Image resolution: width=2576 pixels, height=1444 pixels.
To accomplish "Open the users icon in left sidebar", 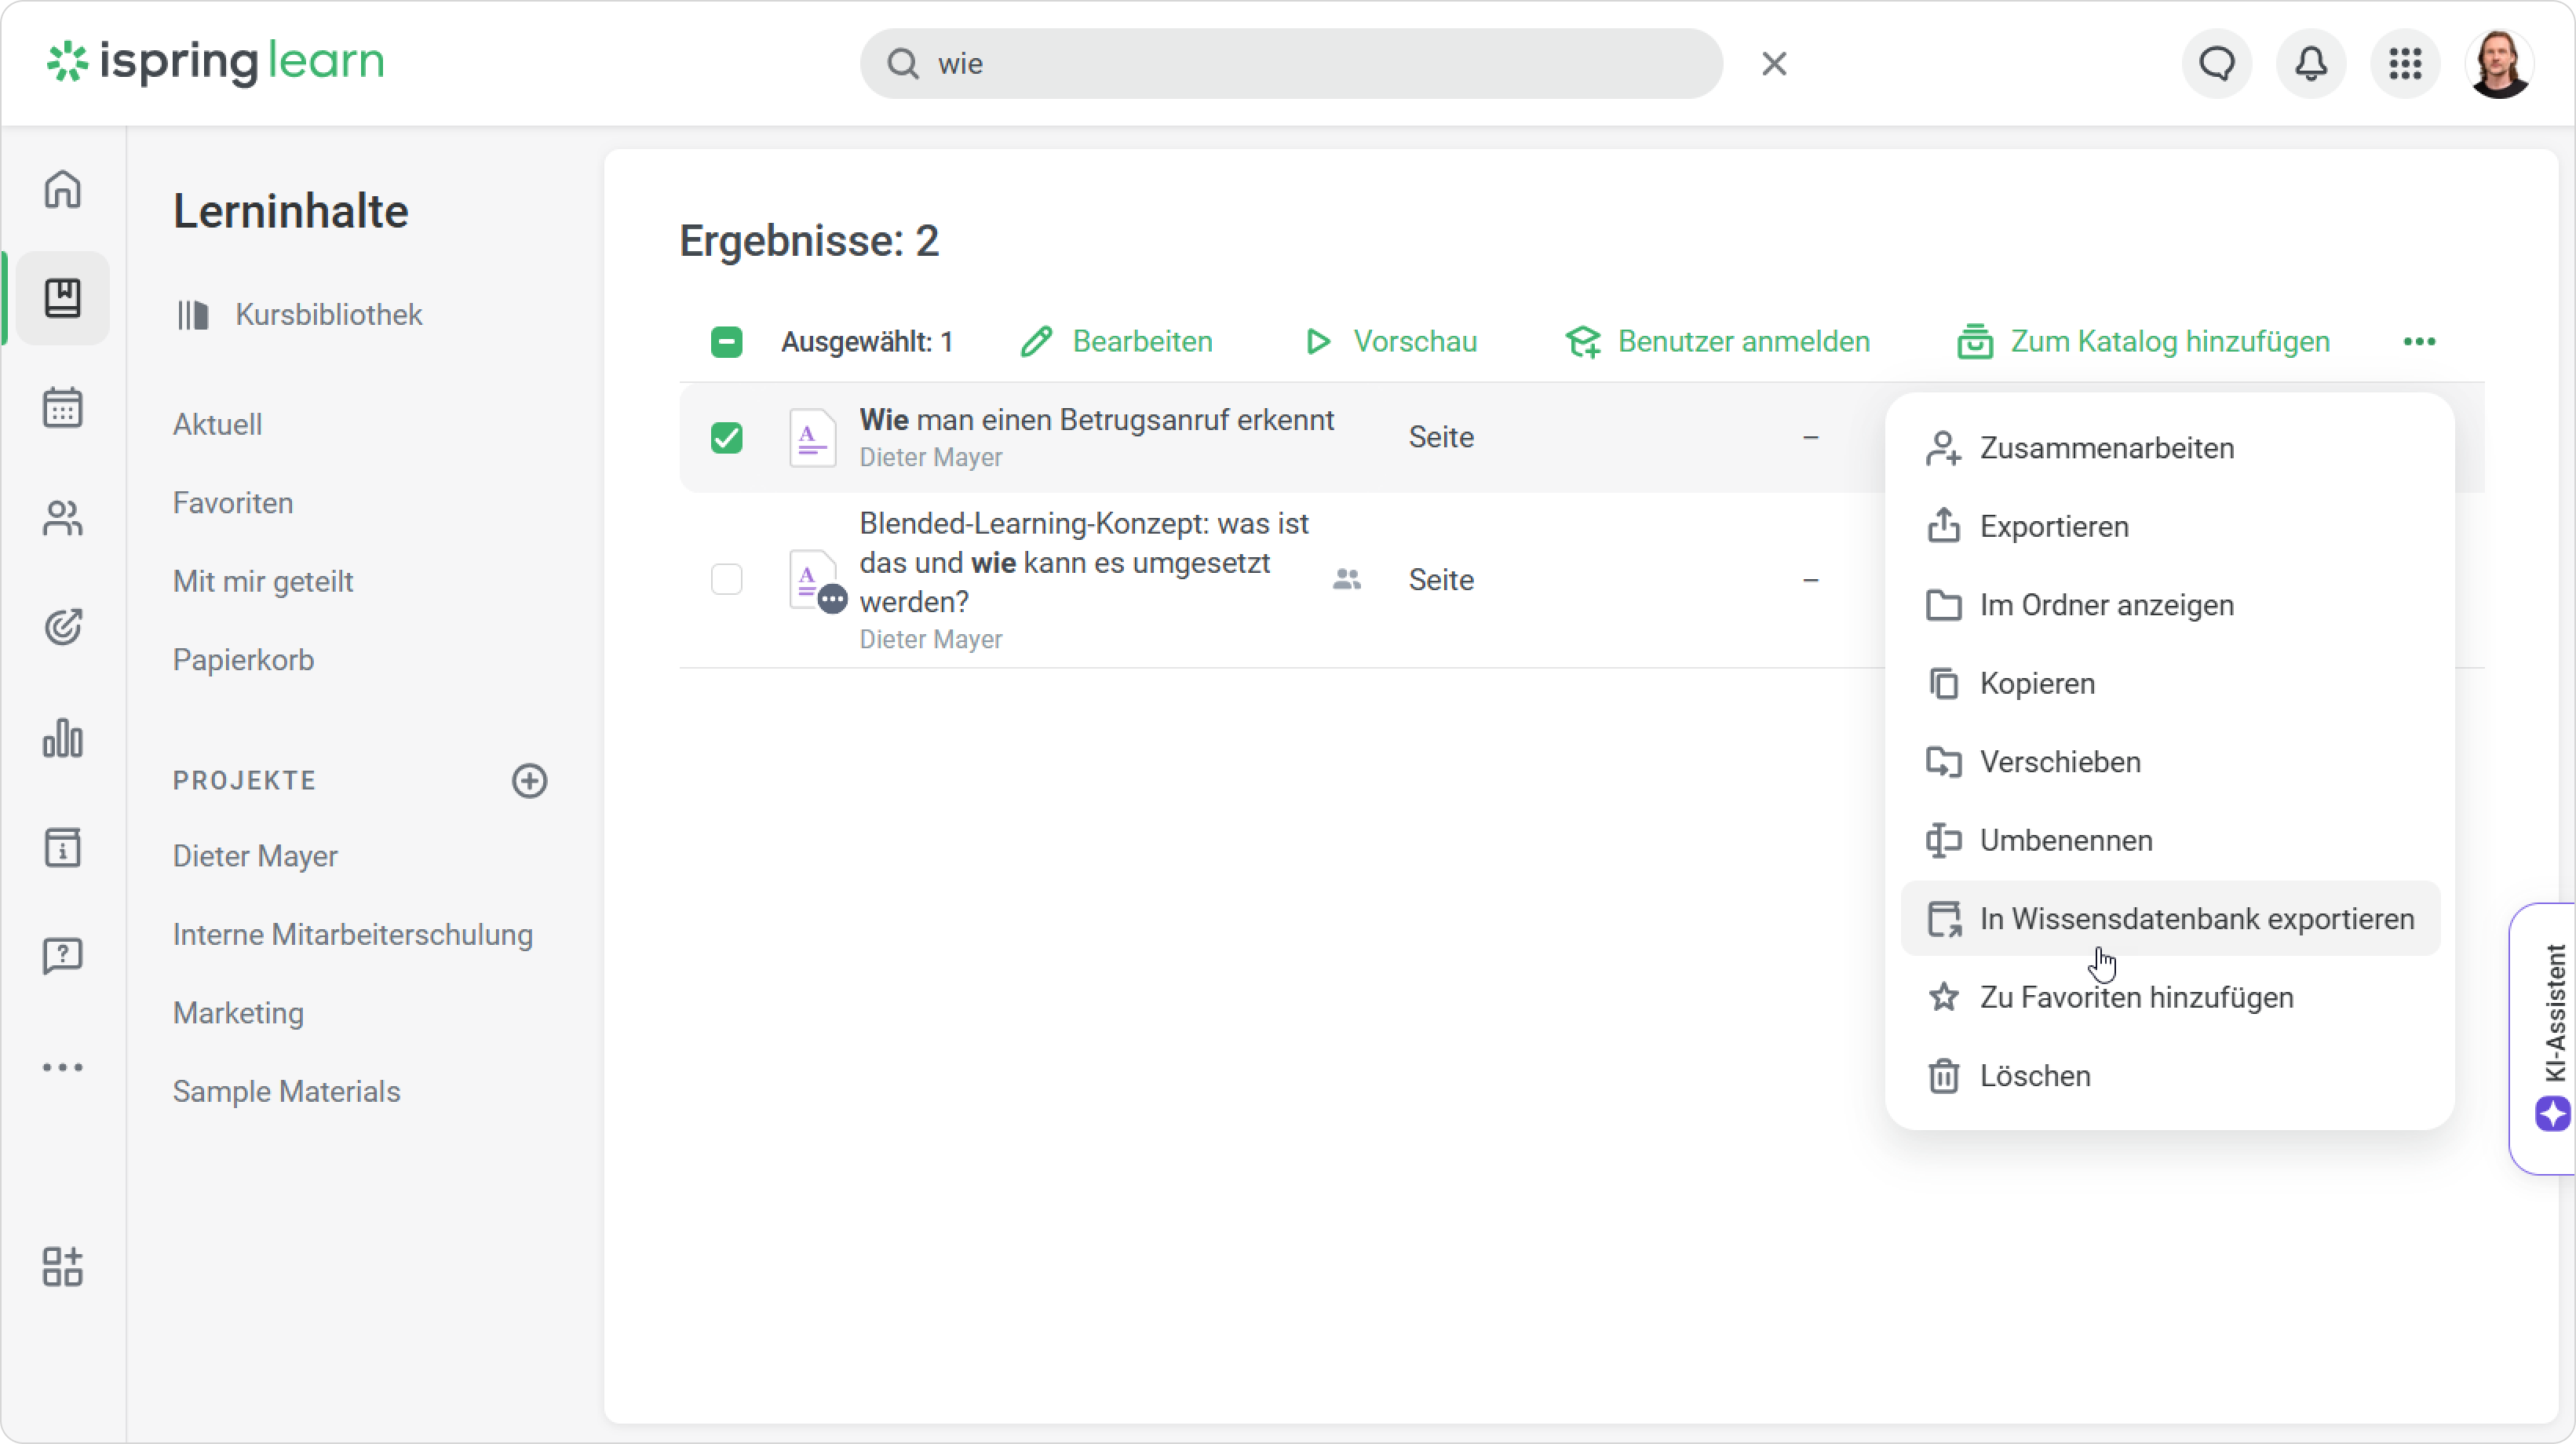I will 62,518.
